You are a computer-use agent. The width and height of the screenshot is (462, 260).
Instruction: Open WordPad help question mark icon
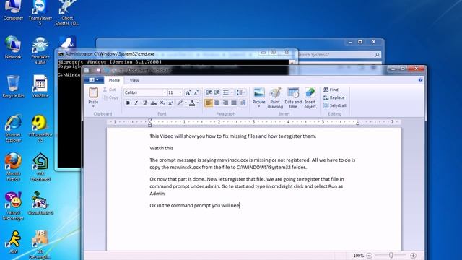coord(420,80)
